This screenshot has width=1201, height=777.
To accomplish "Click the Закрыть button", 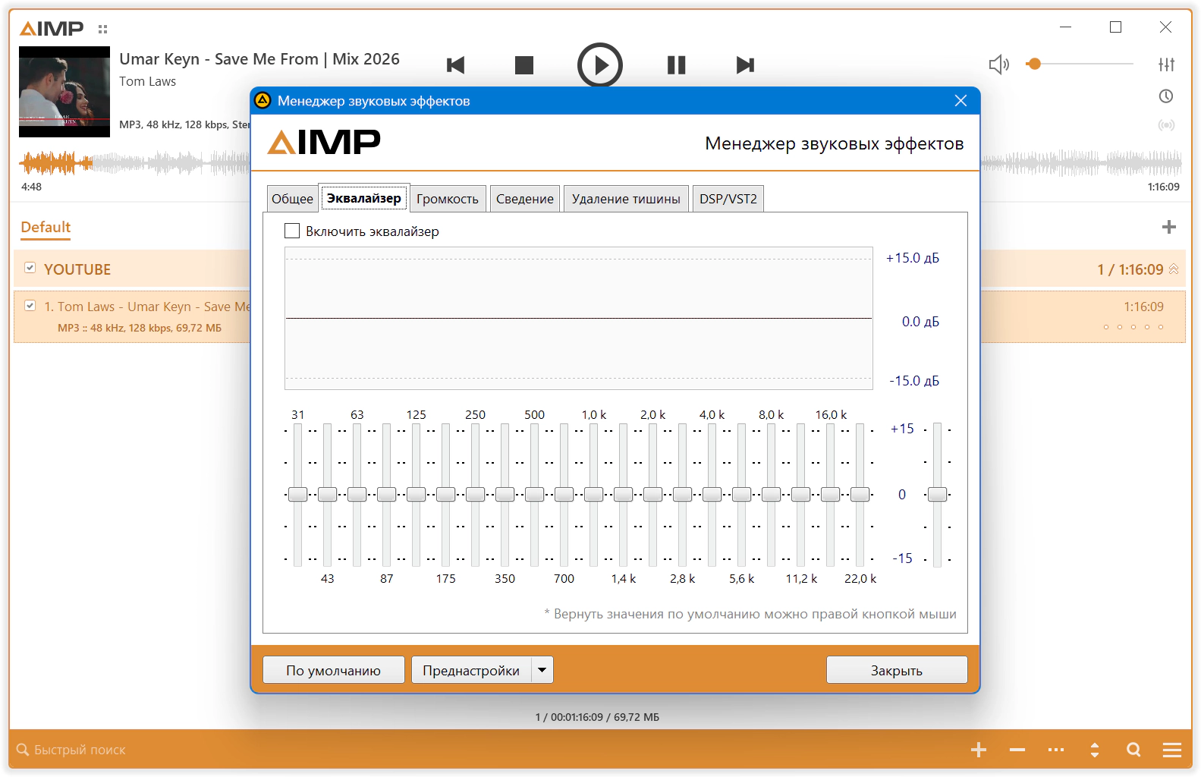I will 896,670.
